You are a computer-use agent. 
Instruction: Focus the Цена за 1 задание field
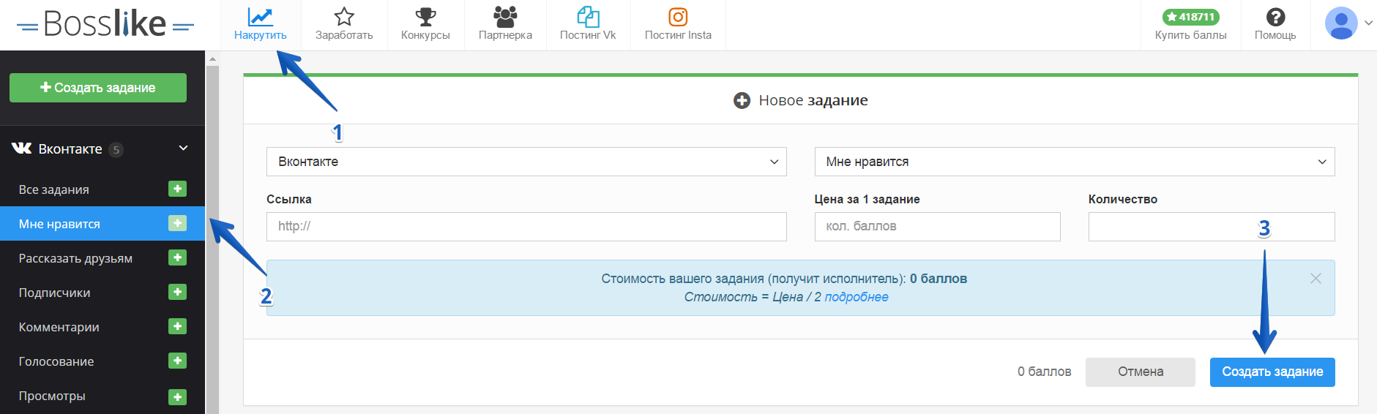point(938,227)
